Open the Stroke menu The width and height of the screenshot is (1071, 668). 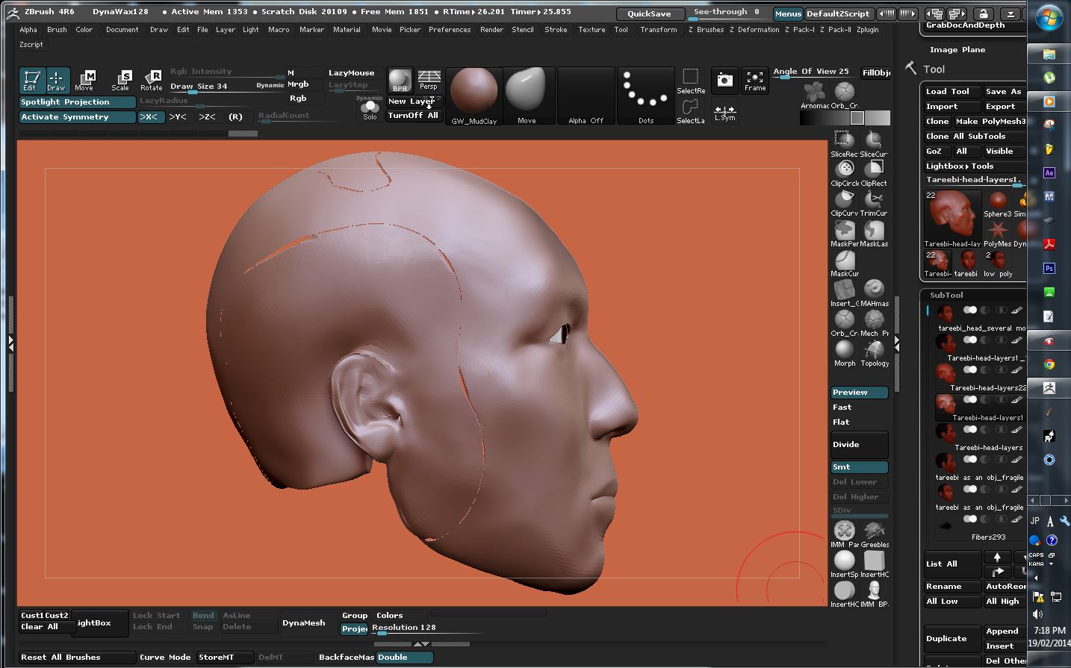556,30
